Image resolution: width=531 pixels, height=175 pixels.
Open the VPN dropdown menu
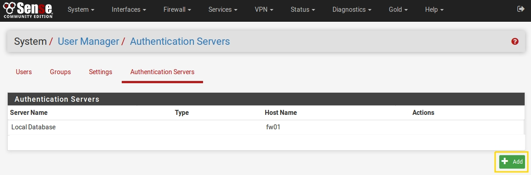tap(264, 10)
